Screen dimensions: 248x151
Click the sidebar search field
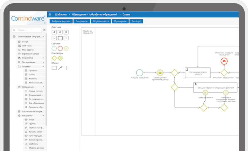tap(27, 30)
